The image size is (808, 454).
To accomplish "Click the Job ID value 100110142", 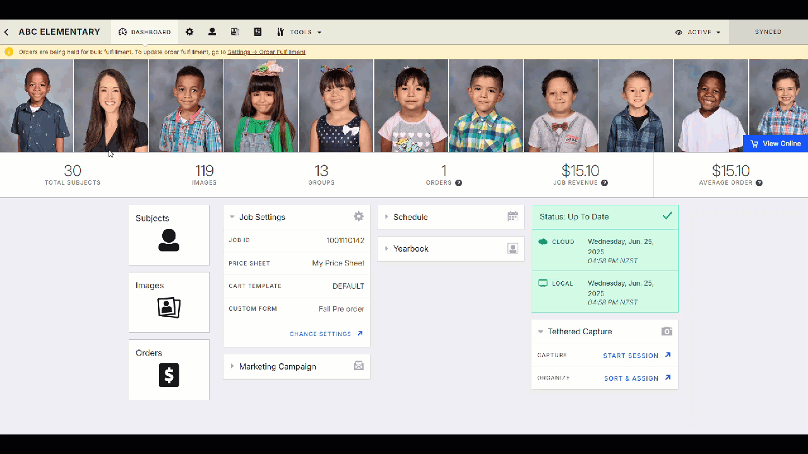I will point(345,240).
